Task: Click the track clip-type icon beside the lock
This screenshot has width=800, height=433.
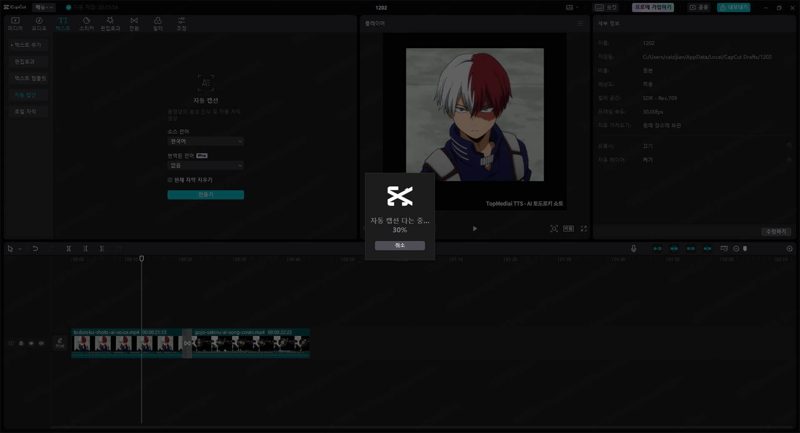Action: [x=11, y=343]
